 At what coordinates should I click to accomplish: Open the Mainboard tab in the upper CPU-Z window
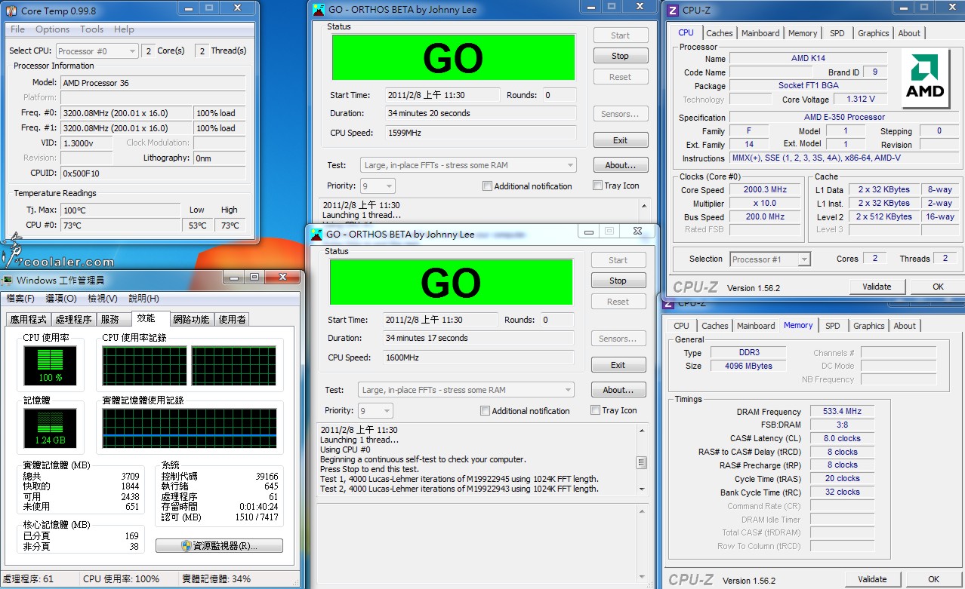pyautogui.click(x=760, y=33)
